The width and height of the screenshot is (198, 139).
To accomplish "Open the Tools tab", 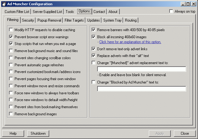I will 70,12.
